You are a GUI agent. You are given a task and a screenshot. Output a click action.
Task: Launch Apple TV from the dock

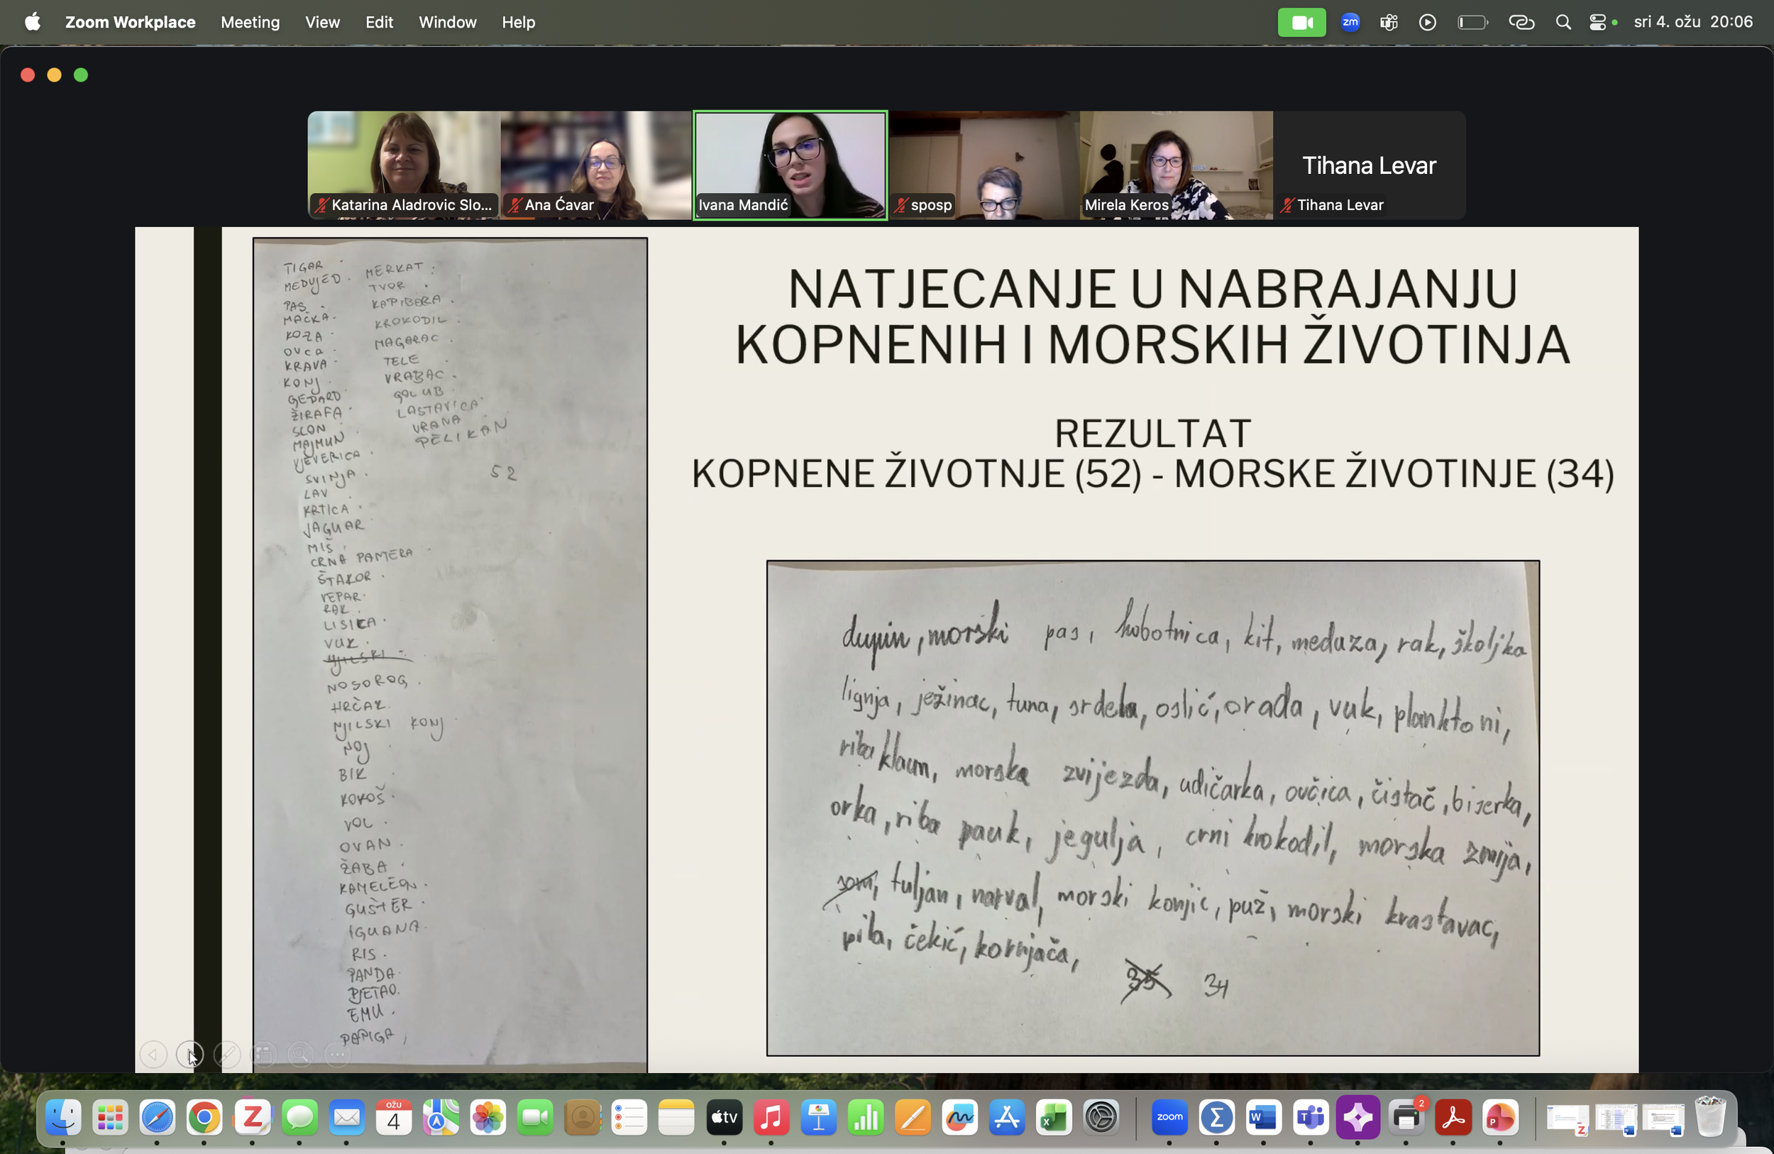coord(725,1118)
